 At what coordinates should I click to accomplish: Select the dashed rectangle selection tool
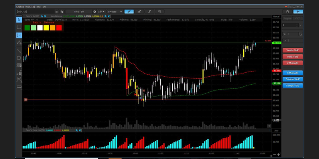coord(19,27)
